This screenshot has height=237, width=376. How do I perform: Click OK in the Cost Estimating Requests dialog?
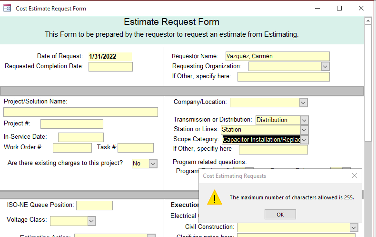280,215
